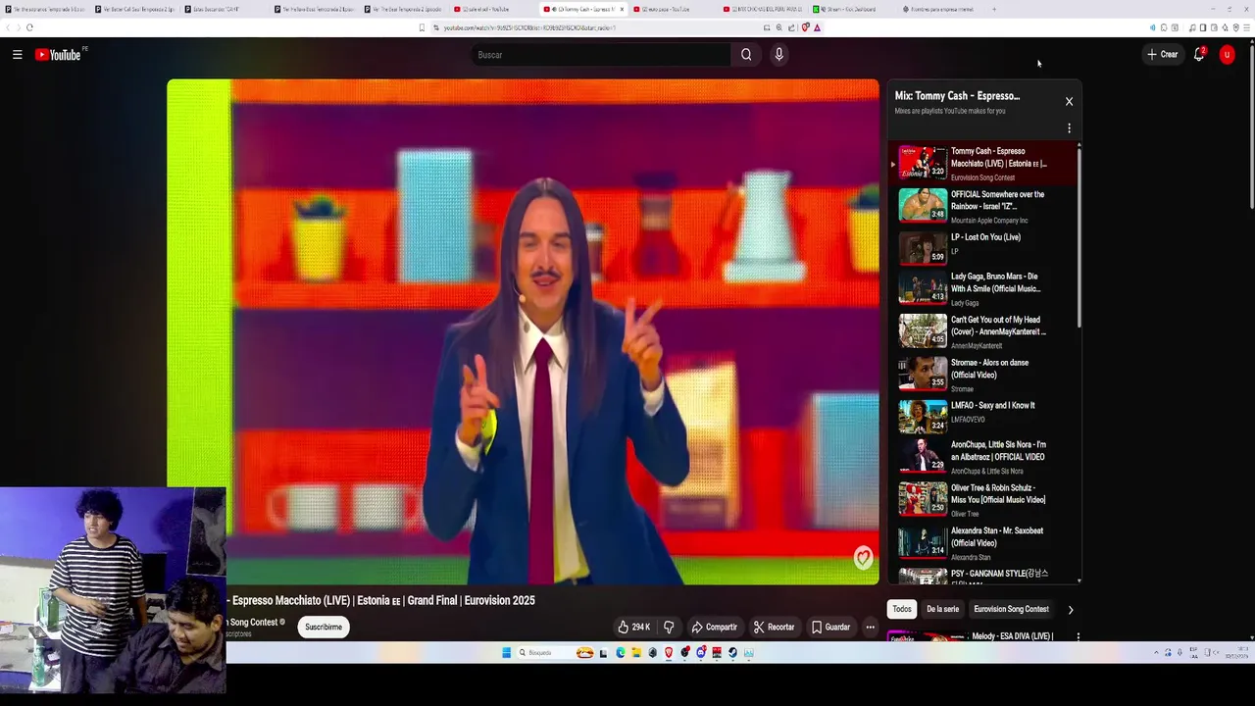Switch to the 'euro papa' YouTube tab
The height and width of the screenshot is (706, 1255).
pyautogui.click(x=672, y=9)
